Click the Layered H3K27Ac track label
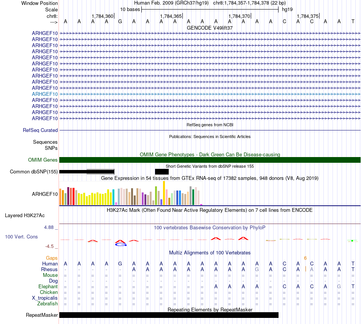This screenshot has height=324, width=361. click(25, 216)
